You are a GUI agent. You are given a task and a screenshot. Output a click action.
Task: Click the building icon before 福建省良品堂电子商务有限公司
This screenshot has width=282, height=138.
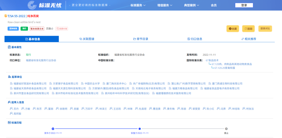point(202,88)
